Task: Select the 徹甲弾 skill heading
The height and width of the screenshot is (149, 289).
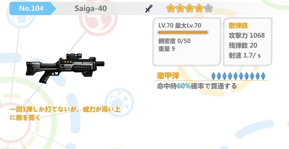Action: (x=168, y=76)
